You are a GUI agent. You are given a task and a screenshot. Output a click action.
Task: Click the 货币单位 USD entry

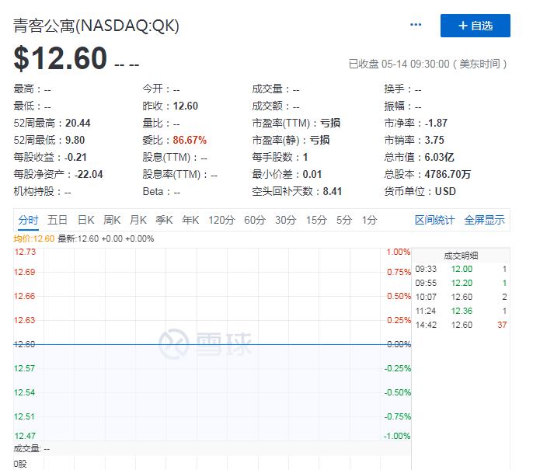(420, 191)
